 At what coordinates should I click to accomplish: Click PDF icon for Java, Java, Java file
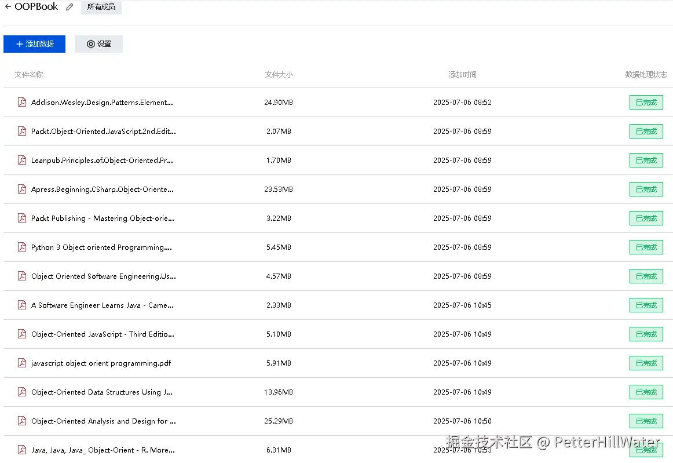tap(22, 450)
